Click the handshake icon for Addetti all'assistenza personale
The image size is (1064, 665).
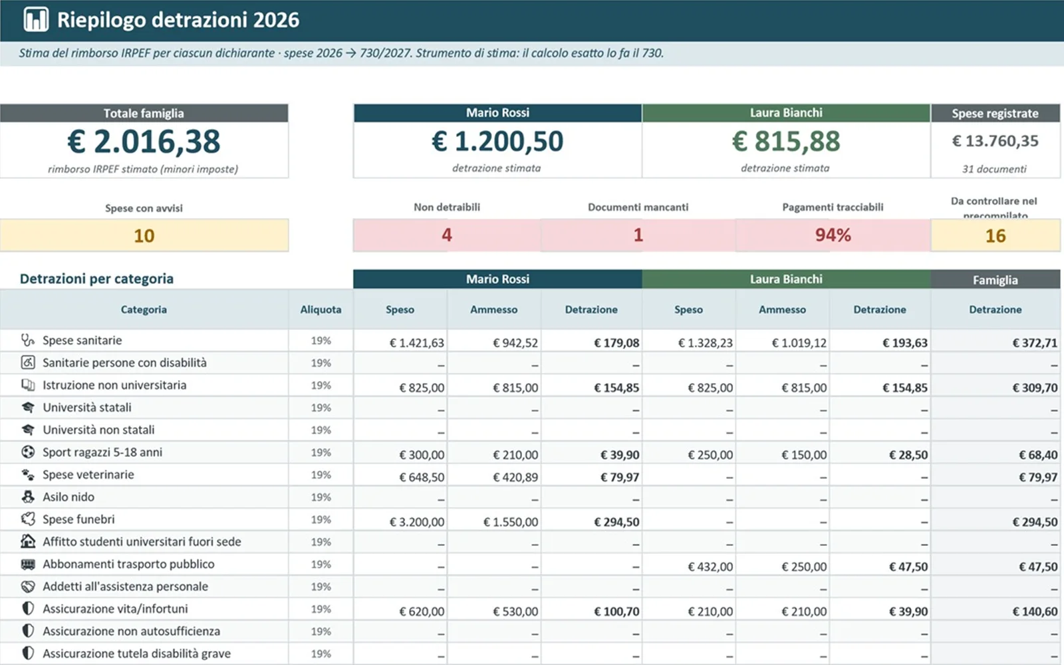27,587
